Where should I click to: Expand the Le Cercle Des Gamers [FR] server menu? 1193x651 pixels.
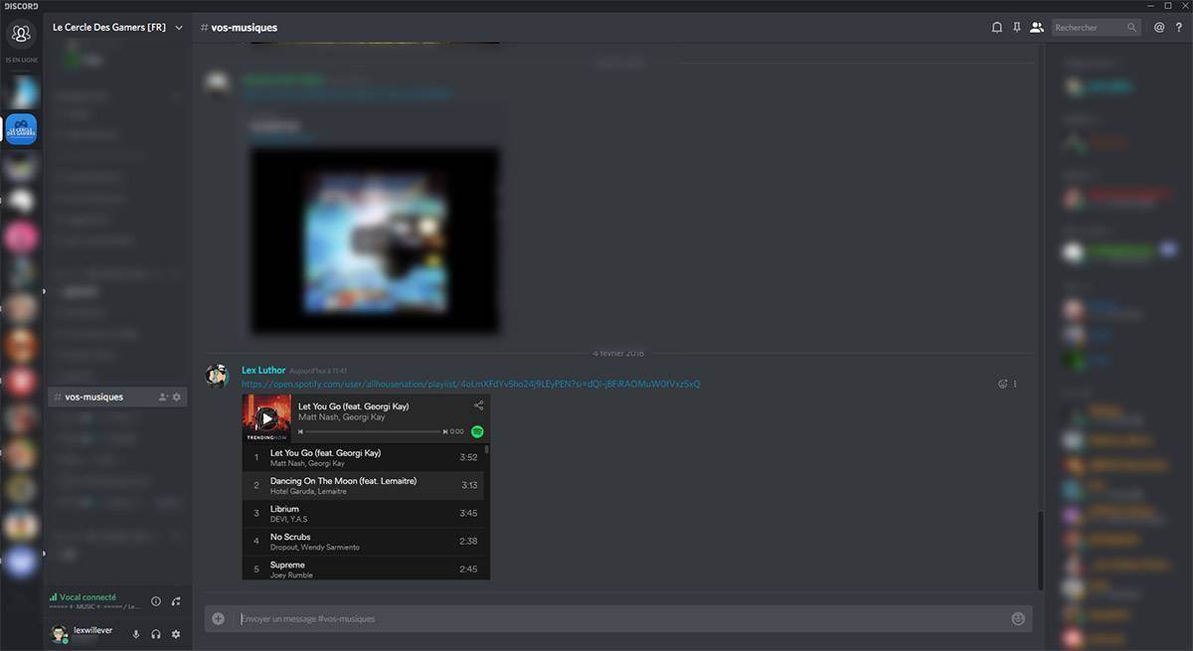179,28
